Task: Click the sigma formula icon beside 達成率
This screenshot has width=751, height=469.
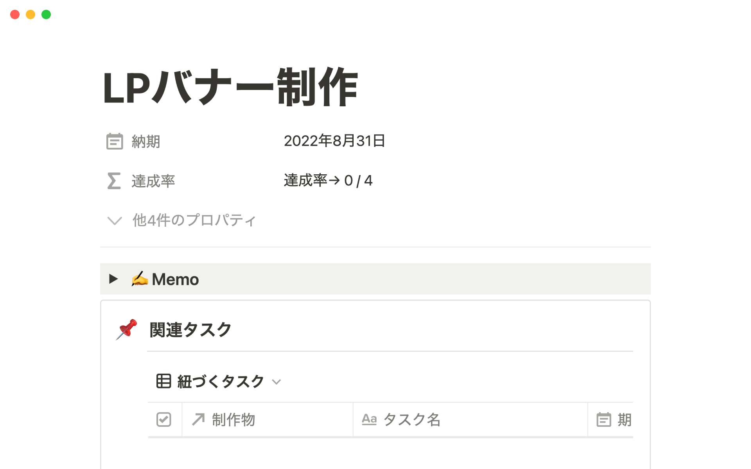Action: 114,181
